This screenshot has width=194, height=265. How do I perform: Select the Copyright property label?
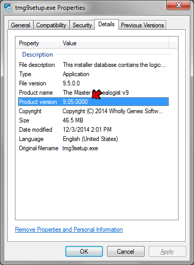pos(30,111)
